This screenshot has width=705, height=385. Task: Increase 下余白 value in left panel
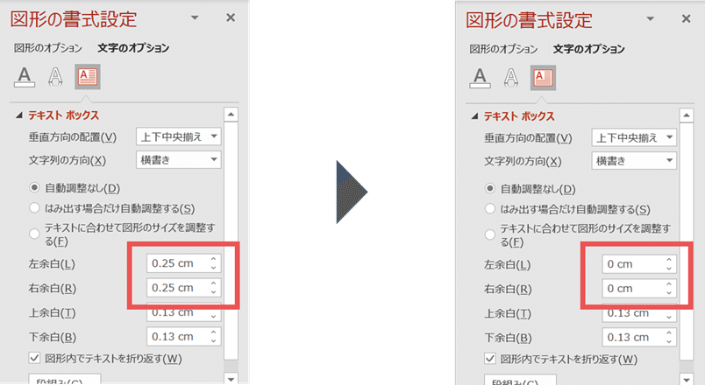(x=214, y=332)
